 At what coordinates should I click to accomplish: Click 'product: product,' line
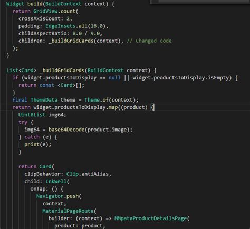click(80, 226)
